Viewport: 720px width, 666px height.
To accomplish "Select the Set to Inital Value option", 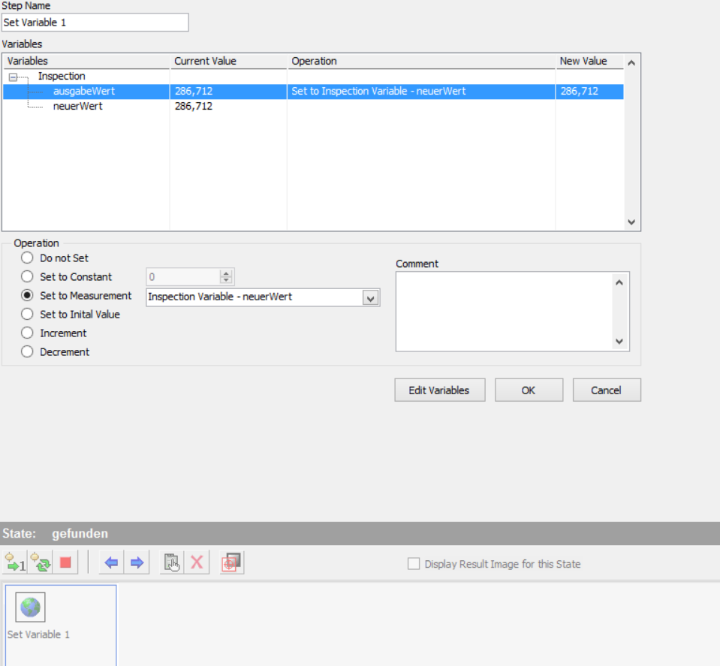I will (x=27, y=314).
